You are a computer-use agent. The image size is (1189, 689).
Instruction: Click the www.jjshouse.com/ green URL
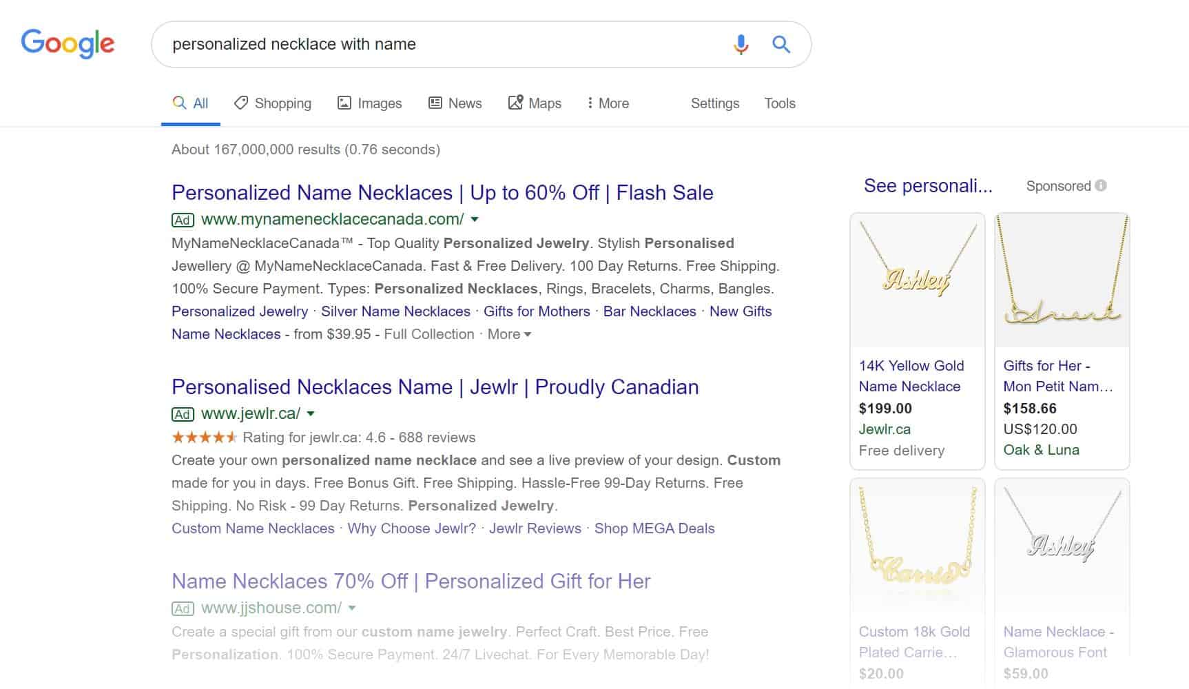271,608
